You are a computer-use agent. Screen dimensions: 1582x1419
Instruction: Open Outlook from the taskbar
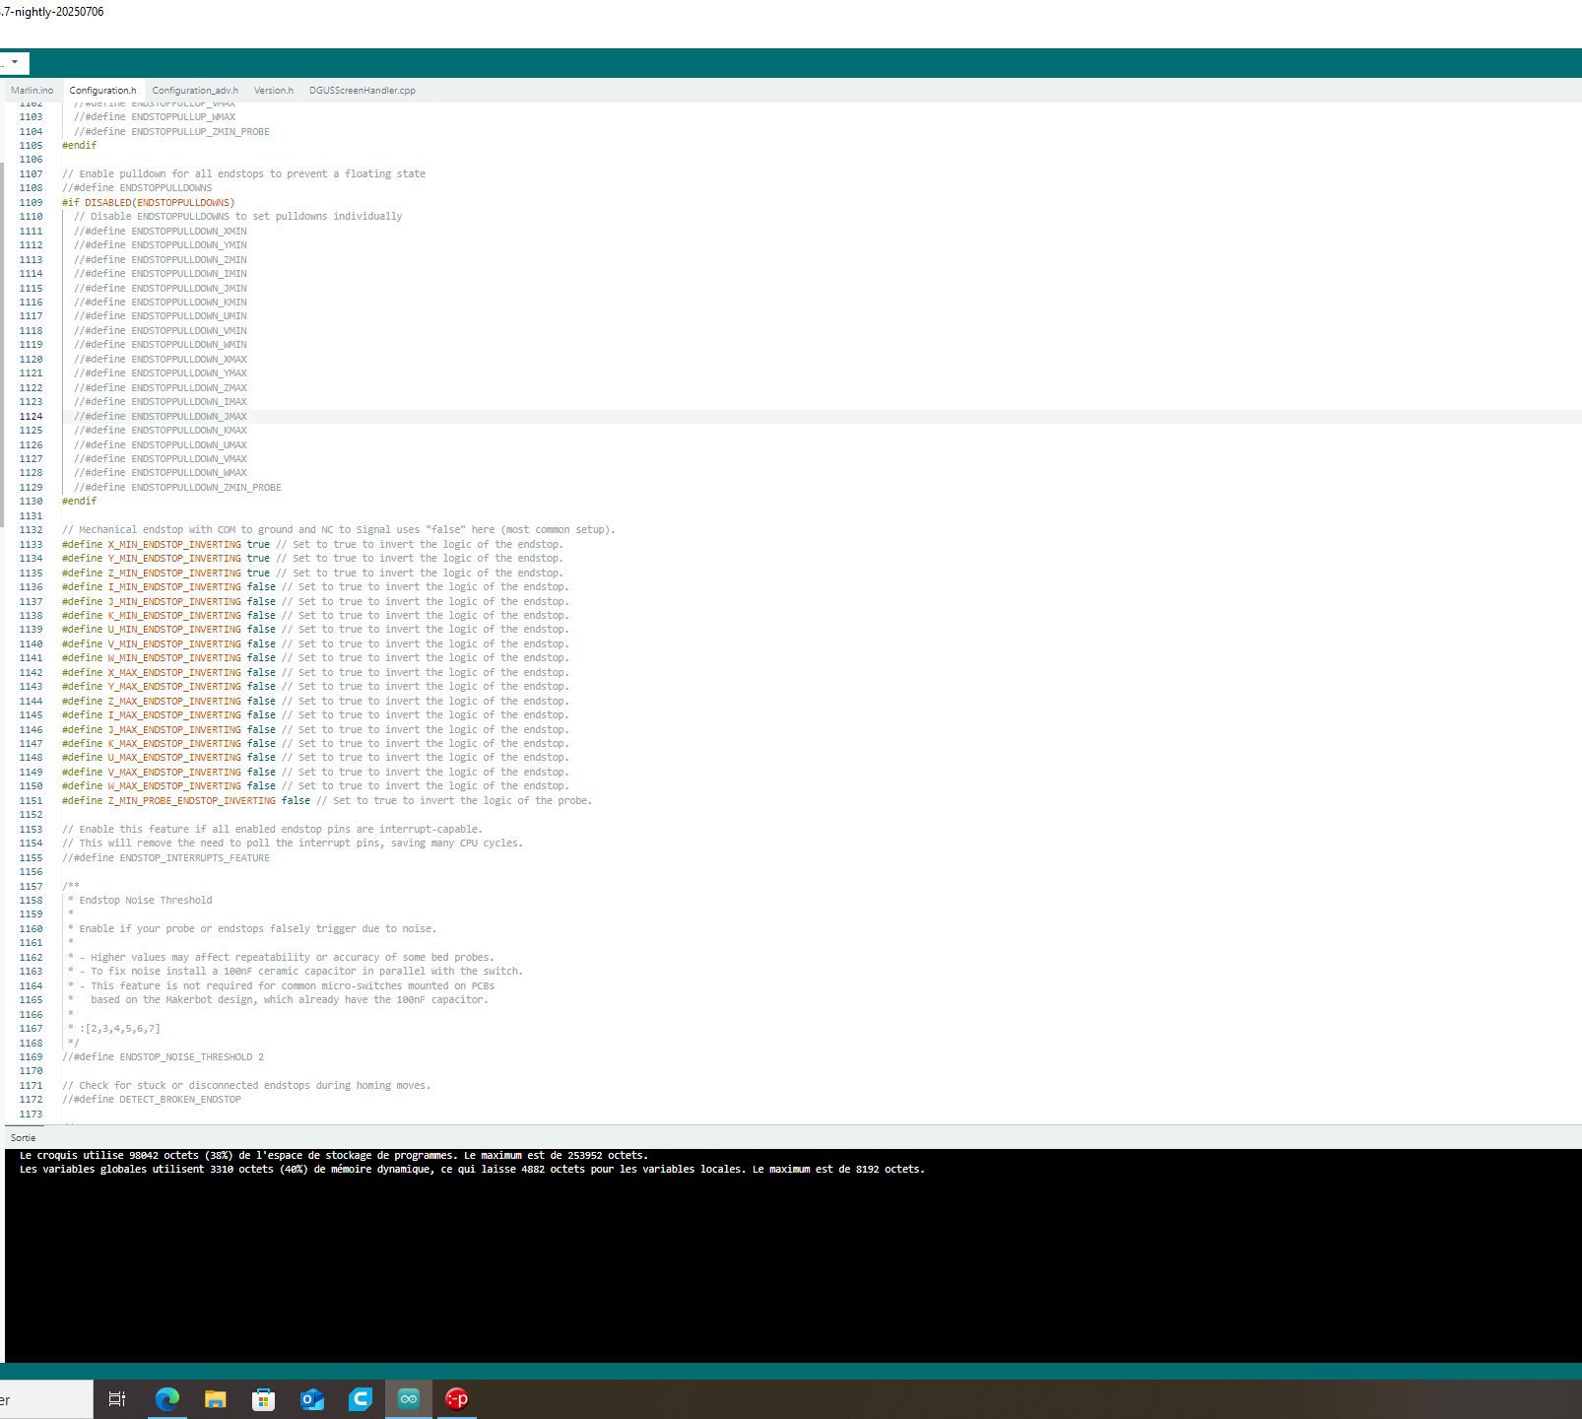312,1398
